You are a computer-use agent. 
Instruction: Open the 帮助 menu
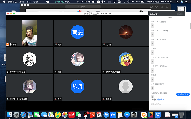click(36, 2)
